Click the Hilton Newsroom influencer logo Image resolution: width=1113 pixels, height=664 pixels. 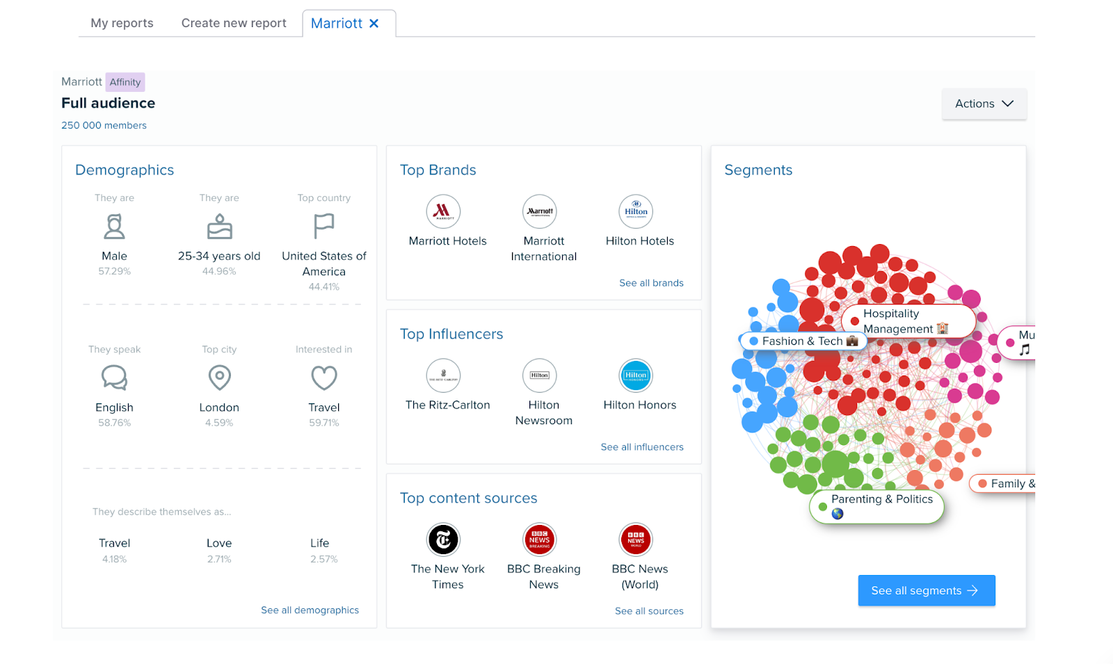click(540, 375)
